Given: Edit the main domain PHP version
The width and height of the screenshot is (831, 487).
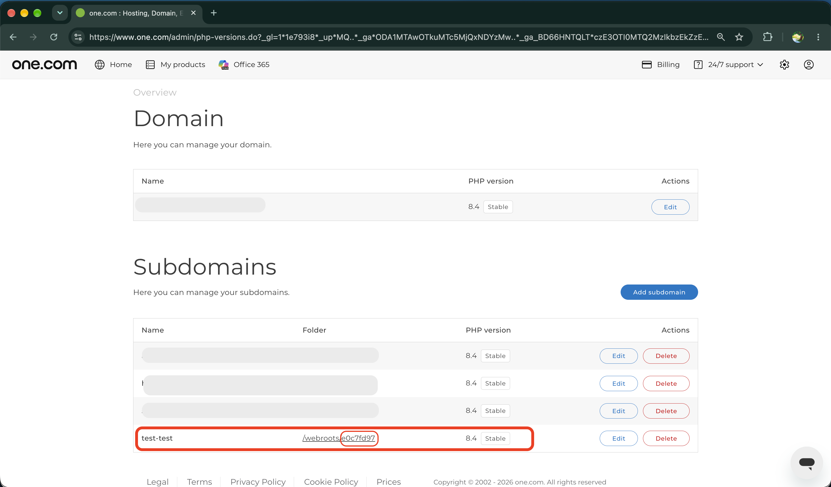Looking at the screenshot, I should tap(670, 207).
